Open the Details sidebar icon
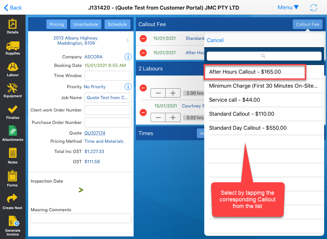Viewport: 327px width, 239px height. [x=12, y=26]
